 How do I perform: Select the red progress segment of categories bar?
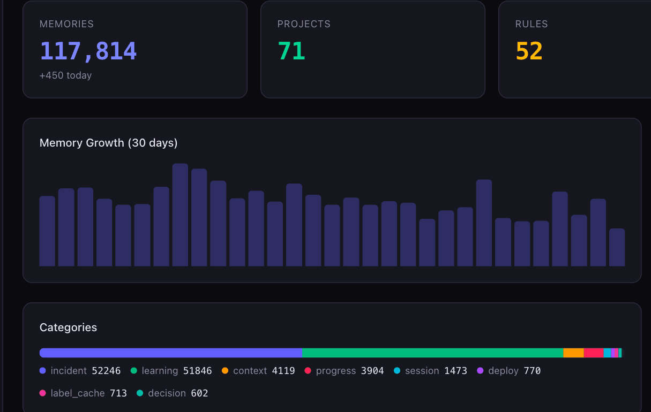pos(594,353)
